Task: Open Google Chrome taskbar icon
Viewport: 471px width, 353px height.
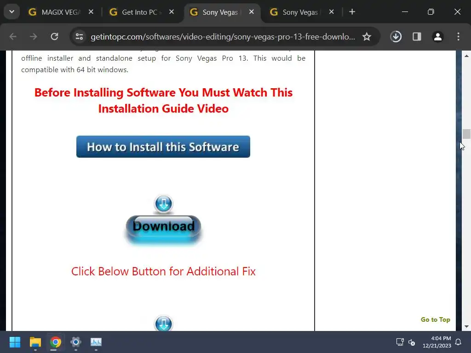Action: [x=56, y=342]
